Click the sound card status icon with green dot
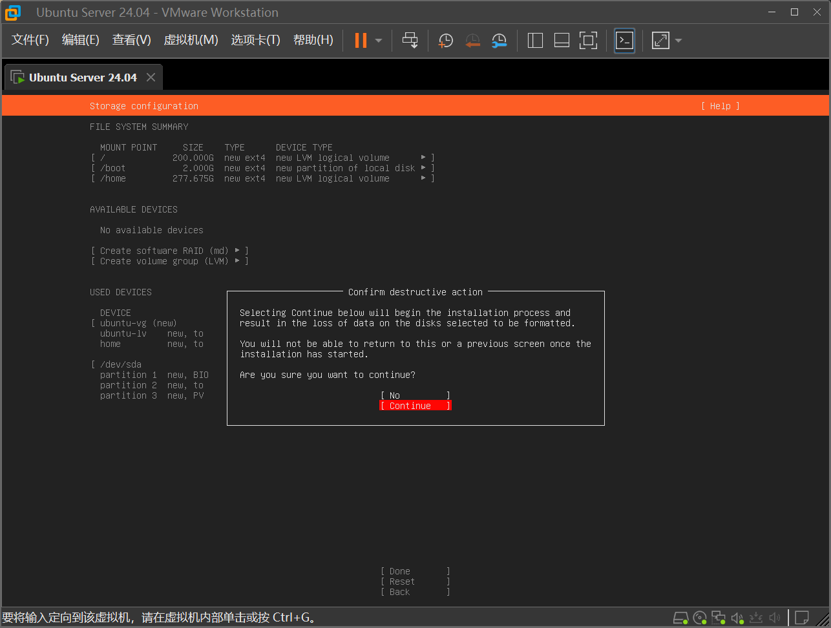The width and height of the screenshot is (831, 628). 737,618
